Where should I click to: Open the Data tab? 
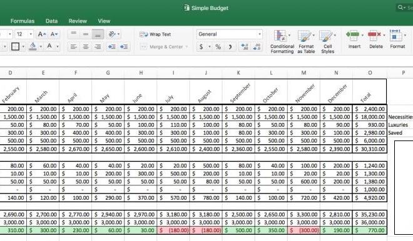click(x=51, y=21)
